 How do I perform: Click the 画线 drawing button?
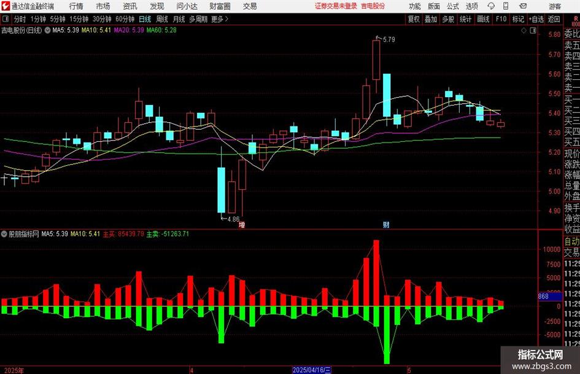[483, 19]
